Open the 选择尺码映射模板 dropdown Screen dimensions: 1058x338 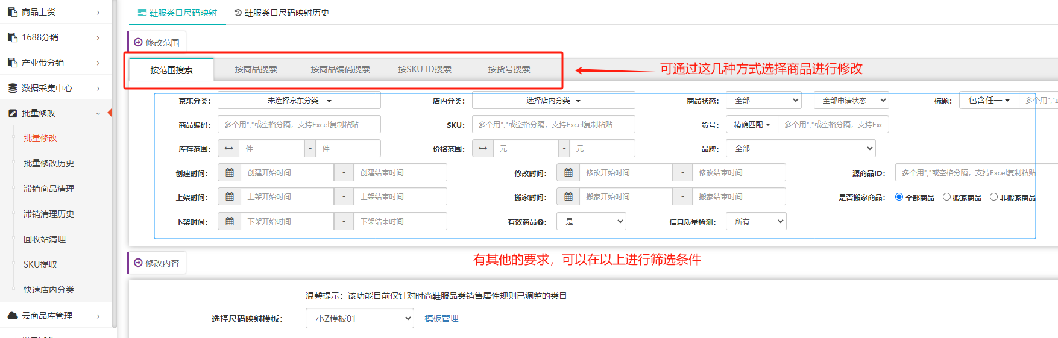click(359, 319)
